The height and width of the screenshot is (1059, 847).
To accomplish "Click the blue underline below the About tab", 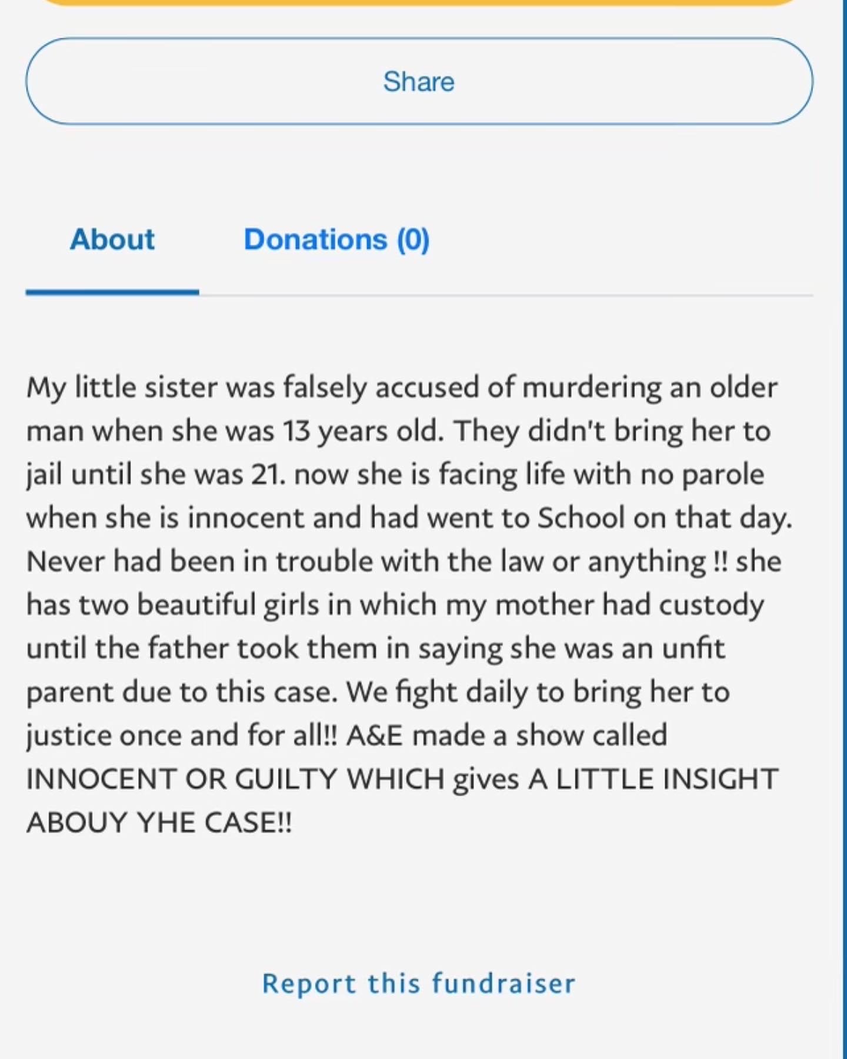I will [112, 292].
